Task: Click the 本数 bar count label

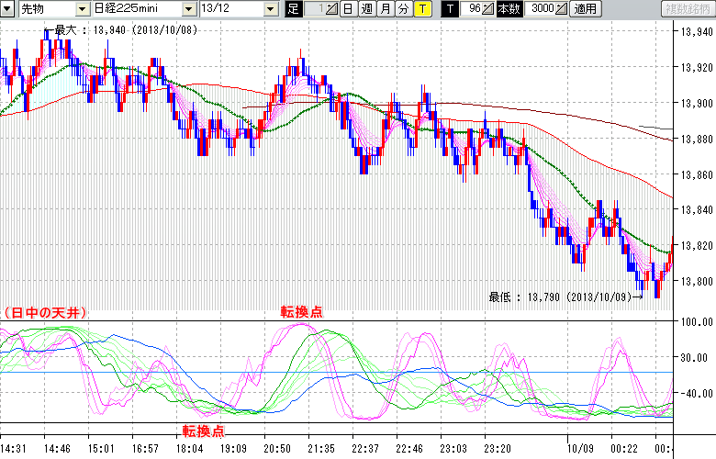Action: click(508, 9)
